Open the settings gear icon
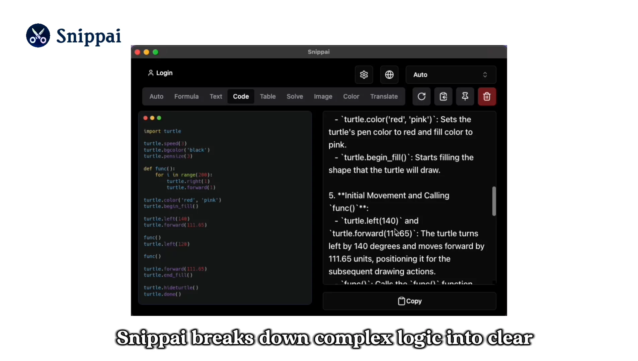Image resolution: width=638 pixels, height=361 pixels. point(364,75)
